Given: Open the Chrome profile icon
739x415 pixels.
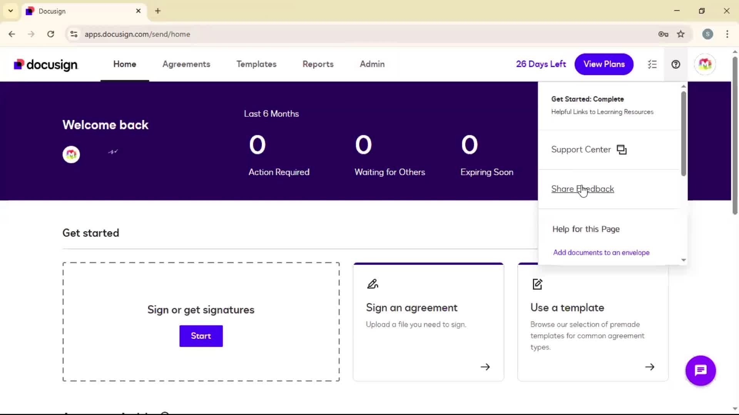Looking at the screenshot, I should click(707, 34).
